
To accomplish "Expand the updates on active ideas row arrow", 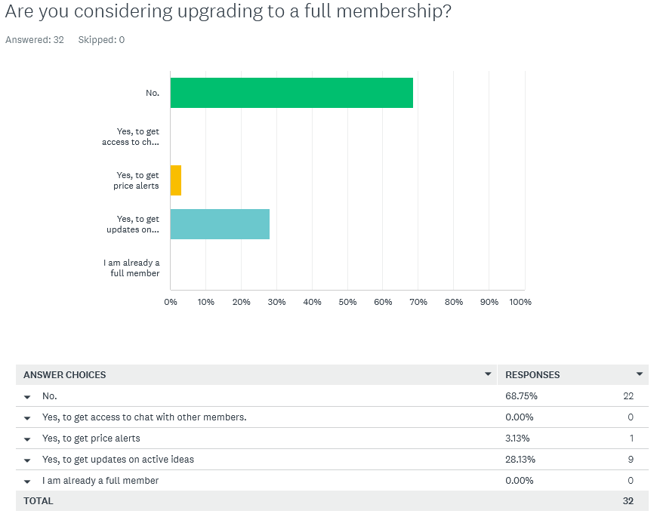I will (x=28, y=460).
